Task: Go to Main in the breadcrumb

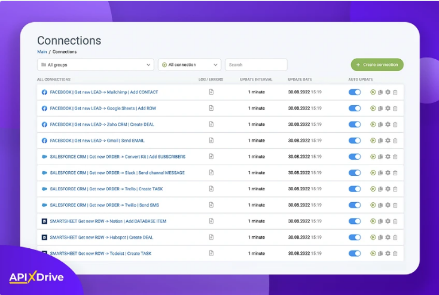Action: click(x=42, y=52)
